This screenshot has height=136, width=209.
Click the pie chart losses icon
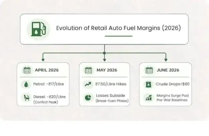tap(88, 97)
